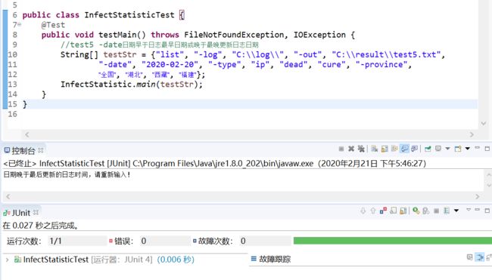Click console horizontal scrollbar left arrow

coord(8,196)
